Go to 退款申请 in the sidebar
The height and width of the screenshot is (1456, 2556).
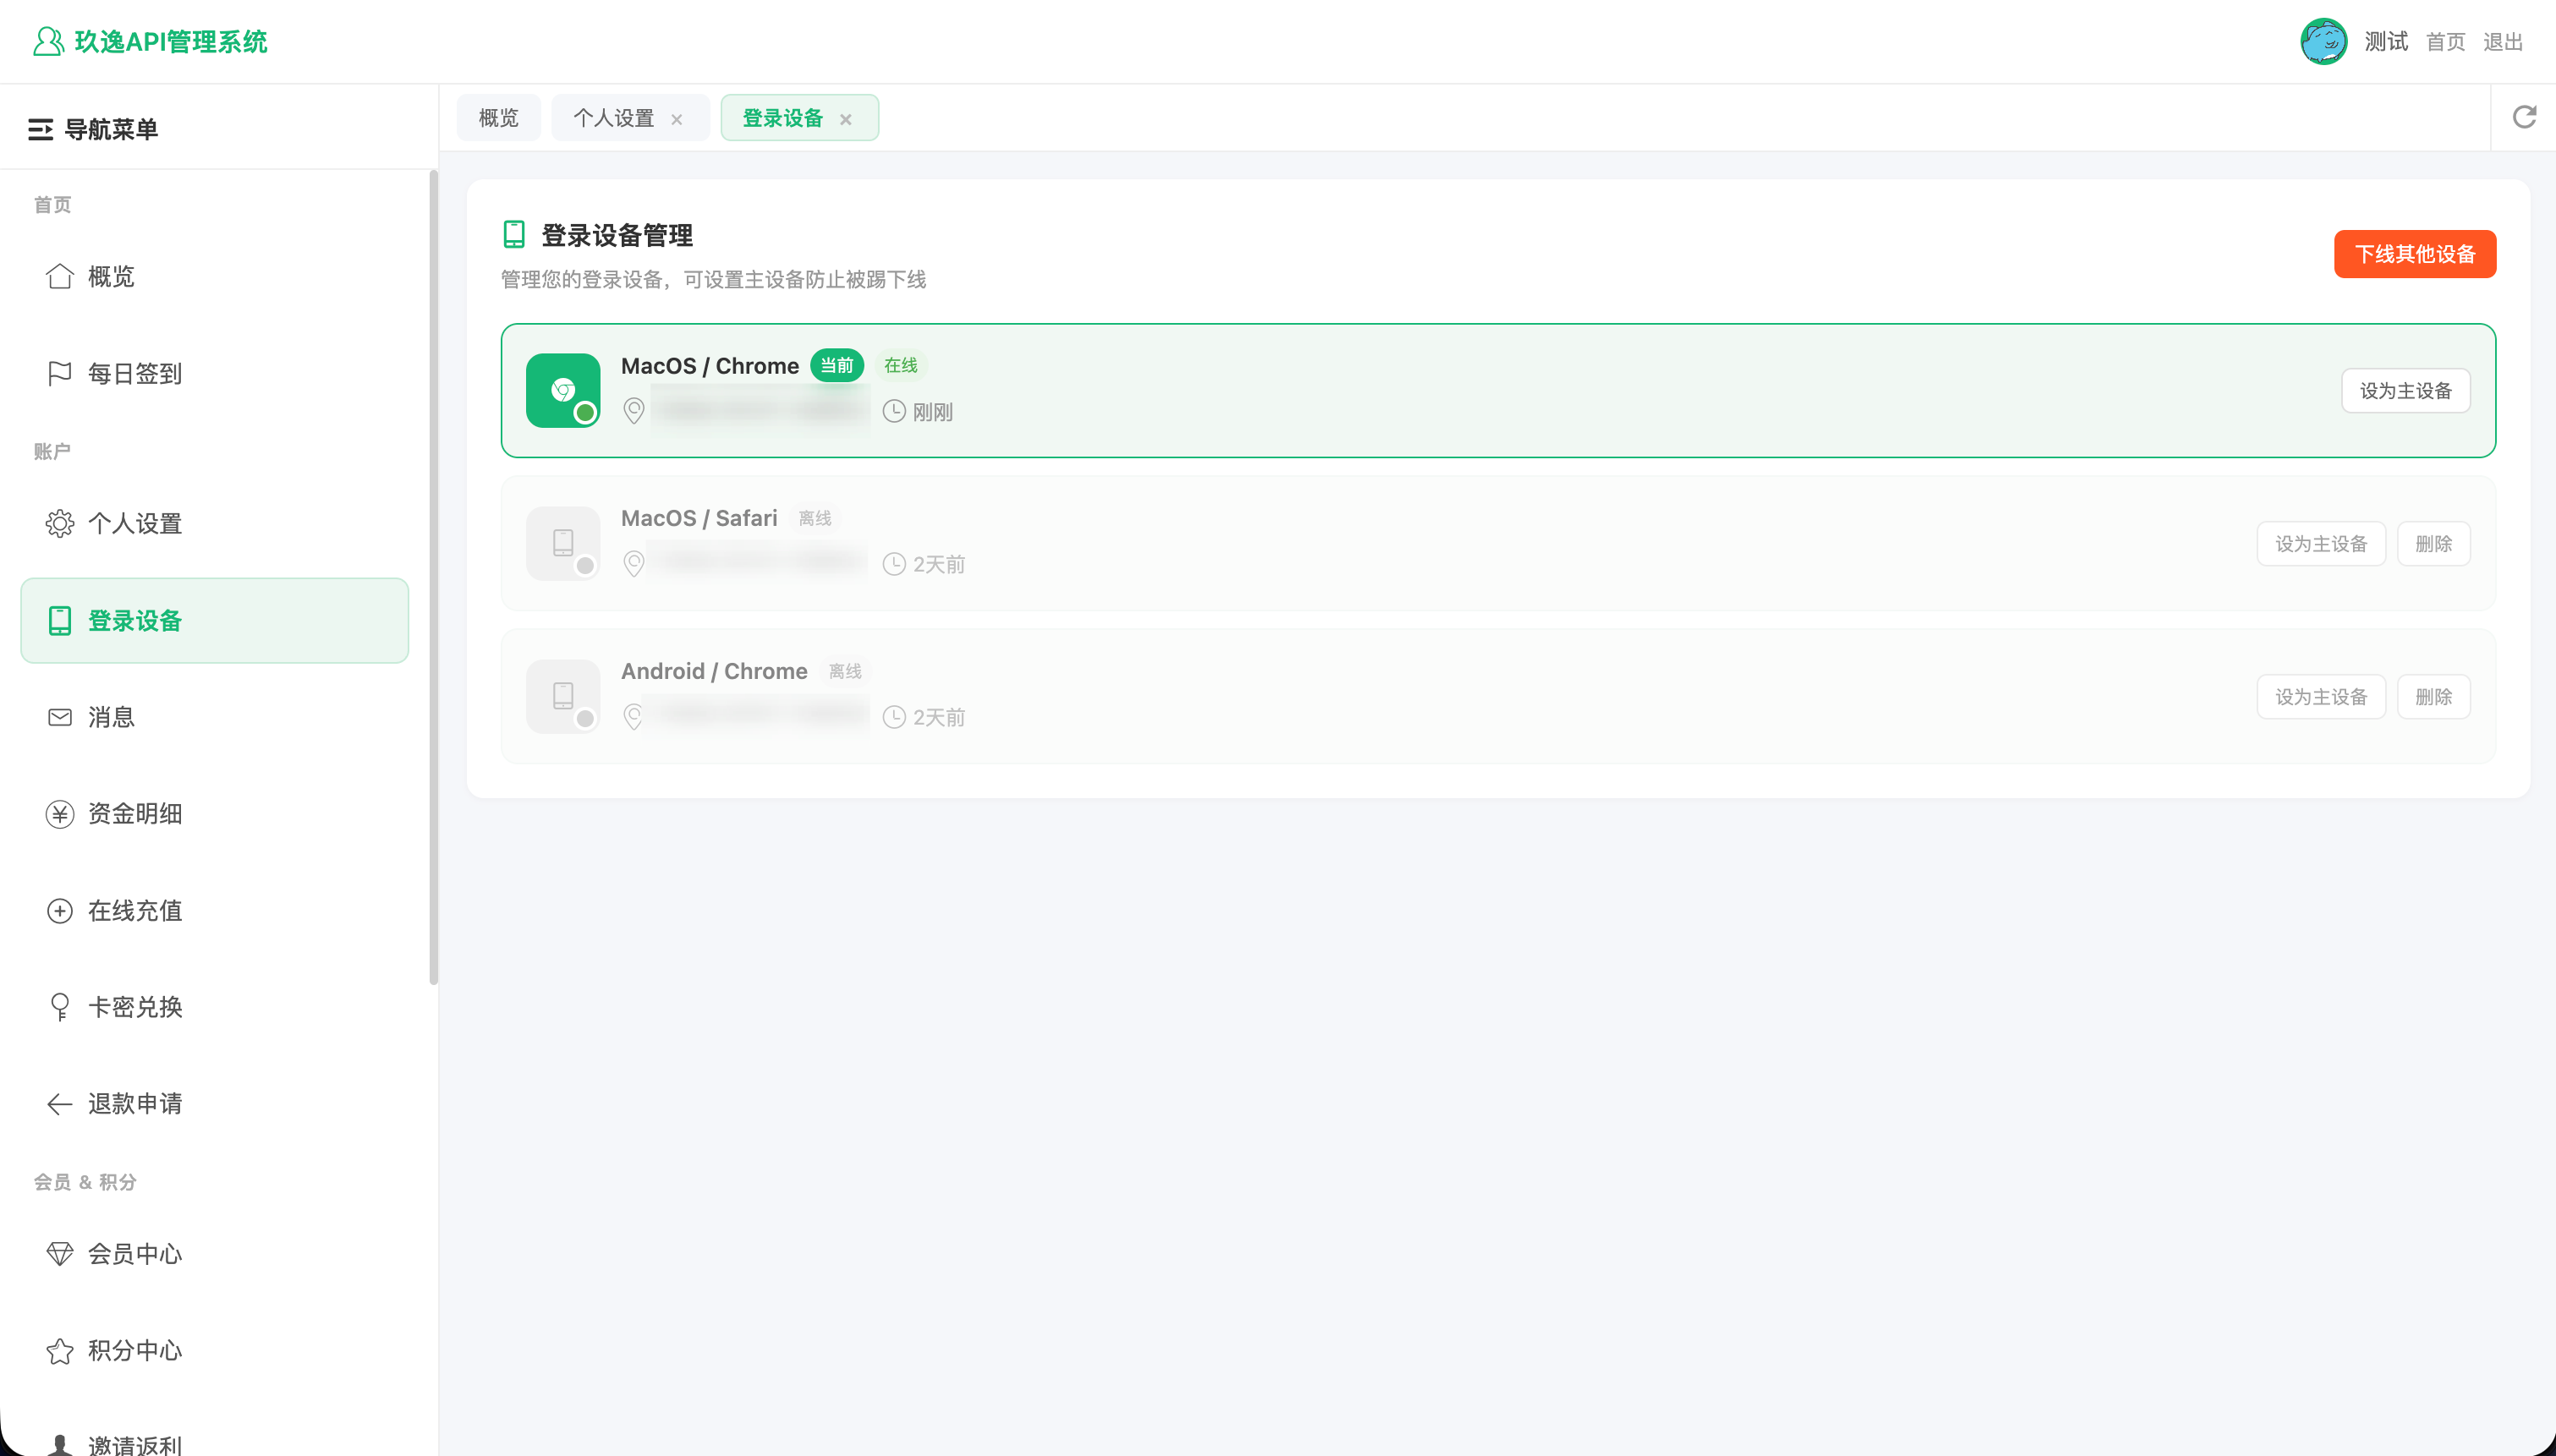coord(215,1104)
